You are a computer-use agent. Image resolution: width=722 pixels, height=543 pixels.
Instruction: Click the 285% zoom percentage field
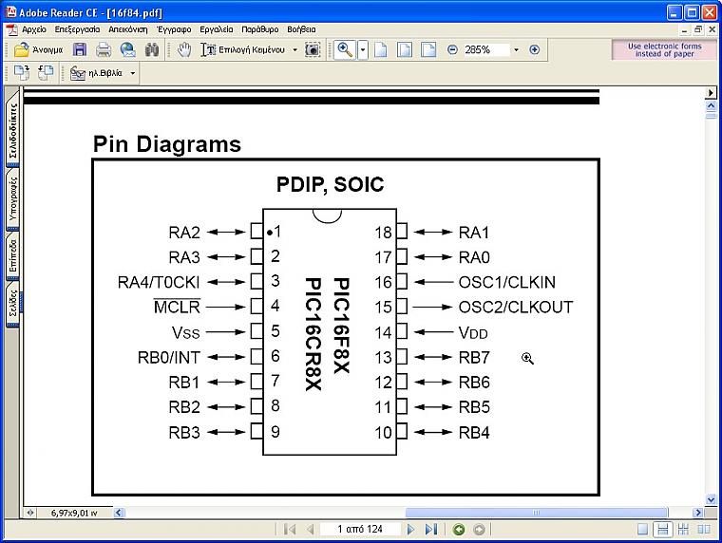tap(485, 49)
